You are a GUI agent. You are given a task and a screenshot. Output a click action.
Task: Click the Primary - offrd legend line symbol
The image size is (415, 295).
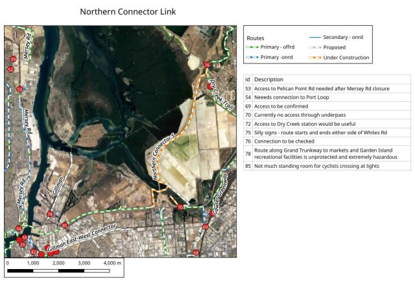pos(254,47)
